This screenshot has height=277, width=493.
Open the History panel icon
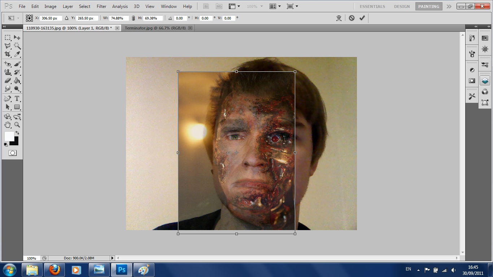coord(472,38)
